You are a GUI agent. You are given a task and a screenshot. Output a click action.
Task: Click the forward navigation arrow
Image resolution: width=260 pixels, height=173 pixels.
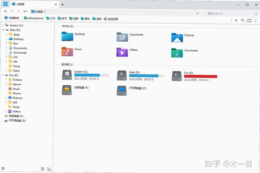(x=12, y=11)
